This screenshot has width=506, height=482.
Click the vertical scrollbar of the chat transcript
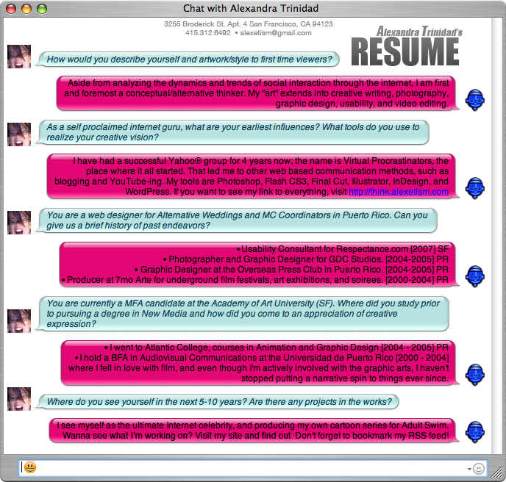497,220
